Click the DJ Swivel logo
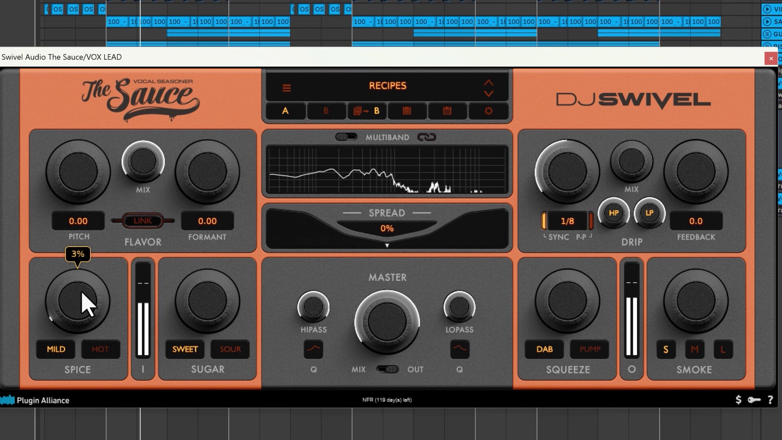The image size is (782, 440). 633,100
